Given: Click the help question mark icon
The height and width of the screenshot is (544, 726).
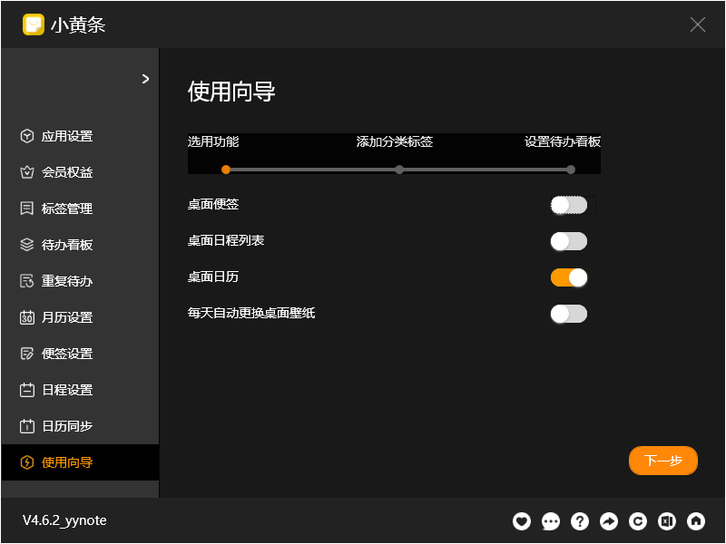Looking at the screenshot, I should 579,521.
